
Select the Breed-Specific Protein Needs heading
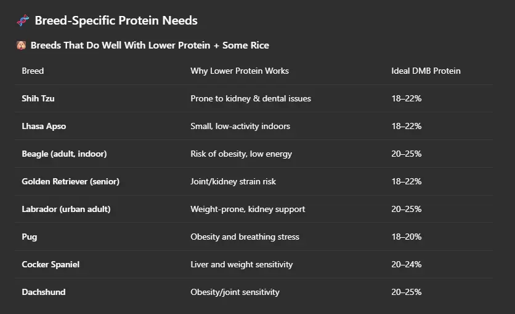tap(116, 20)
